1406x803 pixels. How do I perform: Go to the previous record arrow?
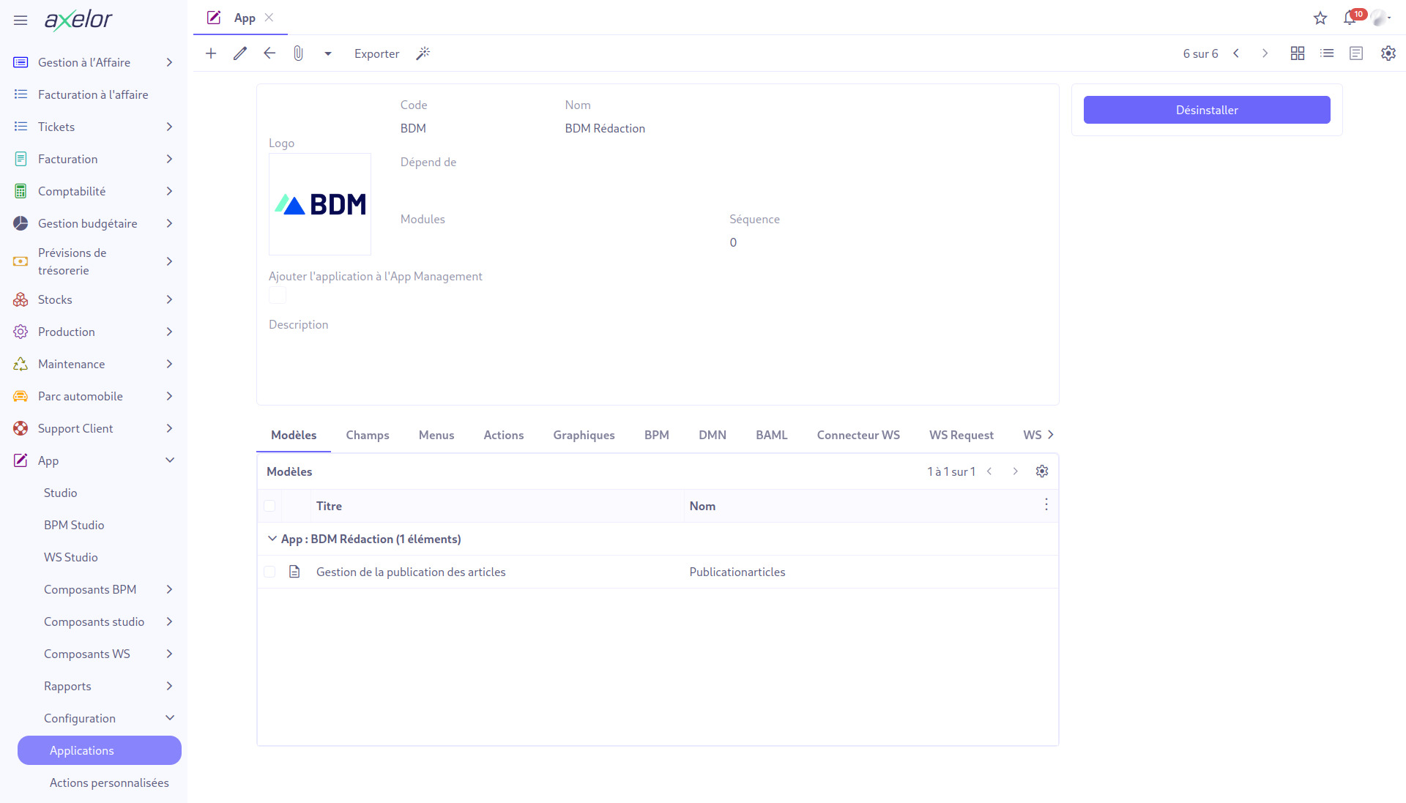(1236, 53)
